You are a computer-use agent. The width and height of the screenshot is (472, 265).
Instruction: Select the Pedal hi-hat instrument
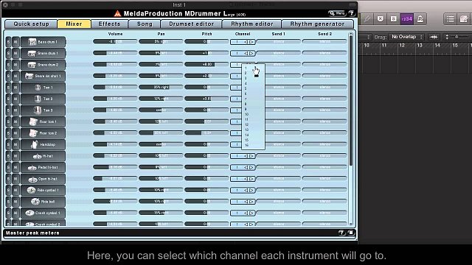43,167
